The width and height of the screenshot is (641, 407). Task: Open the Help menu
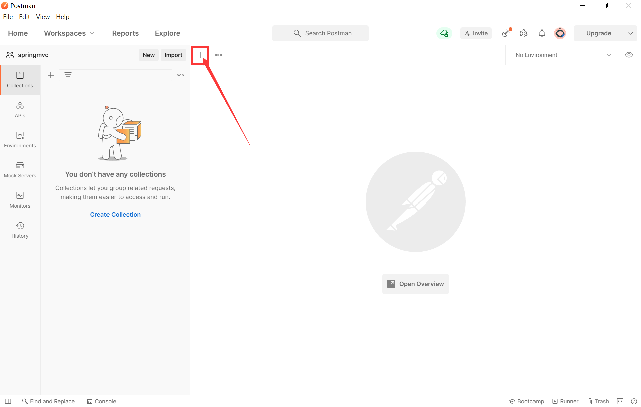[x=63, y=17]
